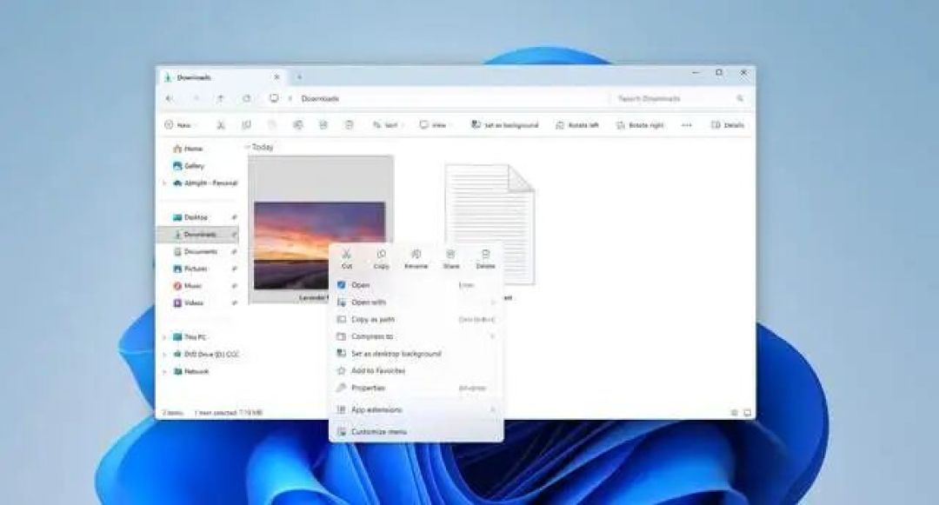Close the Downloads tab

(x=276, y=77)
